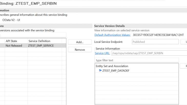Click the Not Released API state cell
Image resolution: width=187 pixels, height=105 pixels.
tap(16, 46)
